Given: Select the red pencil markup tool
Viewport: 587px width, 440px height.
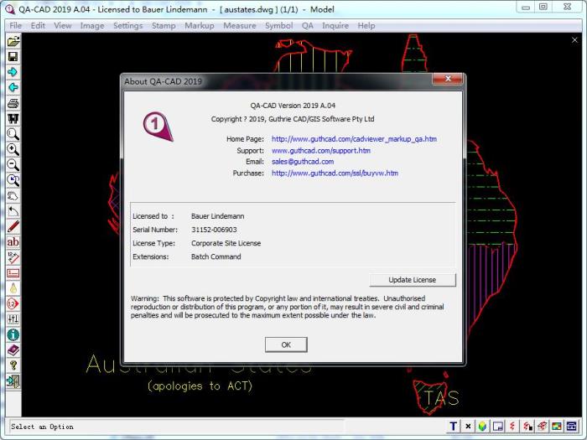Looking at the screenshot, I should 13,227.
